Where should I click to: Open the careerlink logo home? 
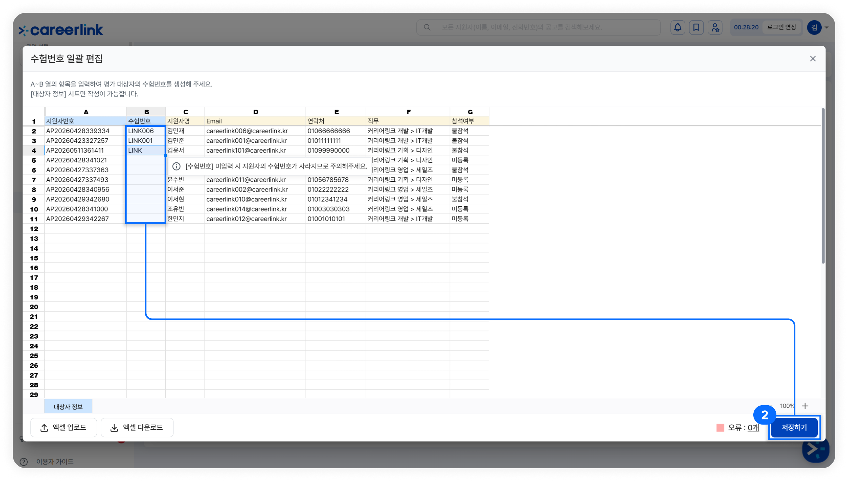tap(61, 30)
